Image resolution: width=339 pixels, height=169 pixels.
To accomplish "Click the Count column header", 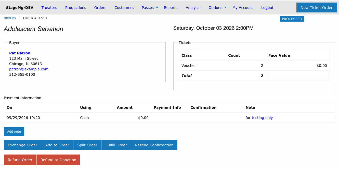I will pos(234,55).
